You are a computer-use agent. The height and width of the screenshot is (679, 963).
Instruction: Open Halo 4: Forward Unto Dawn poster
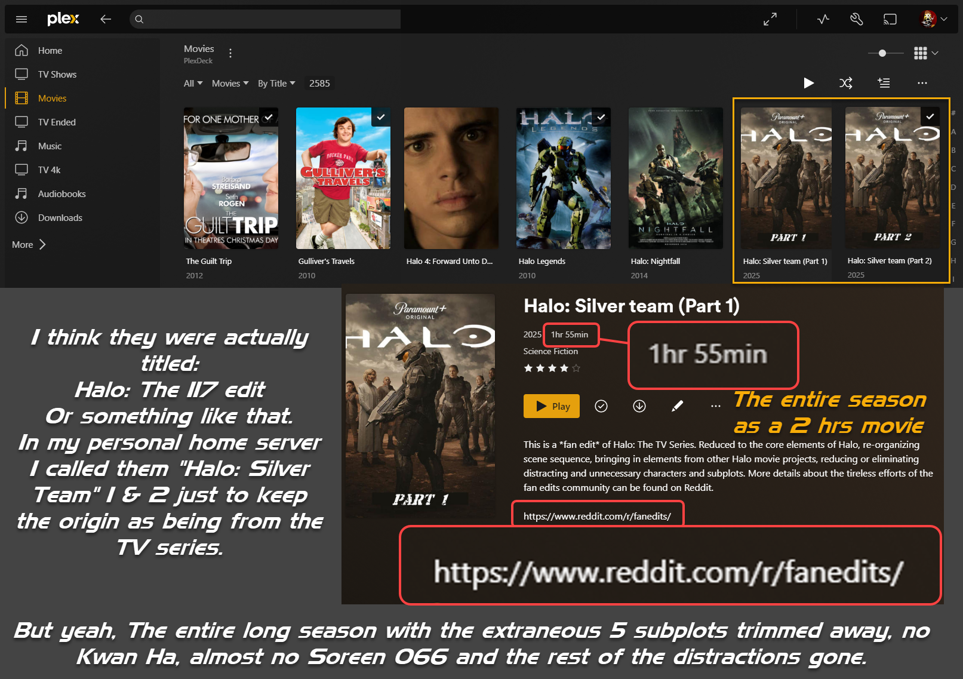point(451,178)
